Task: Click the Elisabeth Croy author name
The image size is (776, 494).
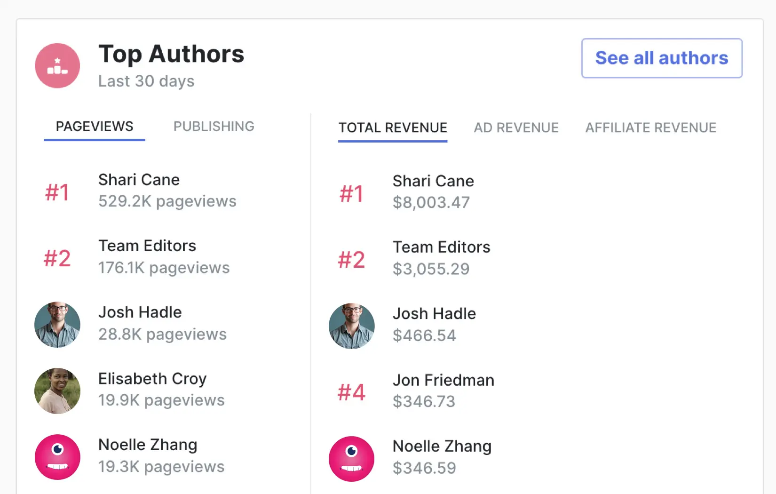Action: [x=152, y=379]
